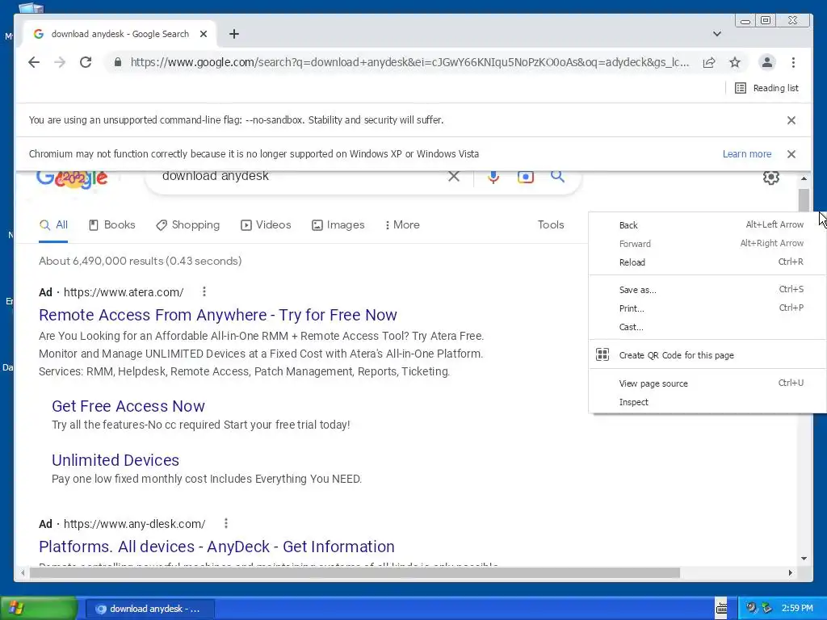Image resolution: width=827 pixels, height=620 pixels.
Task: Switch to the Images results tab
Action: tap(338, 225)
